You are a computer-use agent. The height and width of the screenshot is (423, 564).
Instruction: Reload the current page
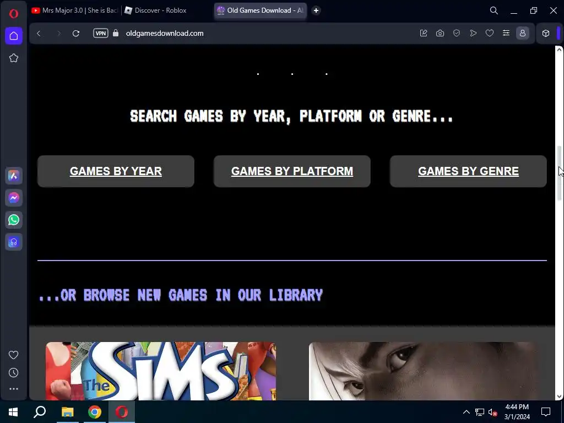coord(76,34)
